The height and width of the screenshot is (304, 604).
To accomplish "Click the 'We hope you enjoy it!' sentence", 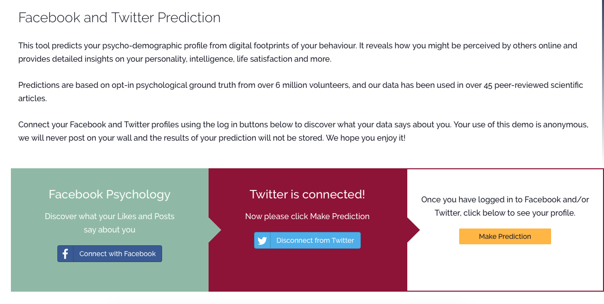I will point(365,138).
